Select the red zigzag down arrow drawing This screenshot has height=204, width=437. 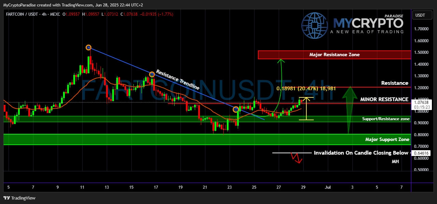[296, 158]
